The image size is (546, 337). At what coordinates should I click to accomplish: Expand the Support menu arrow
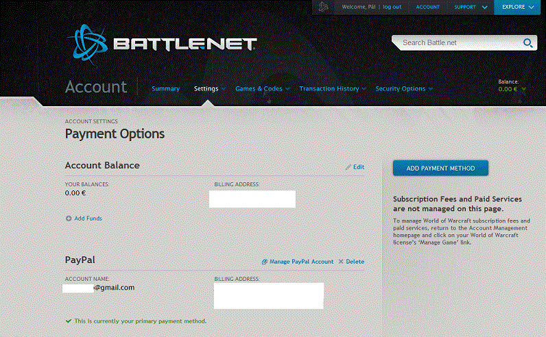(x=484, y=8)
